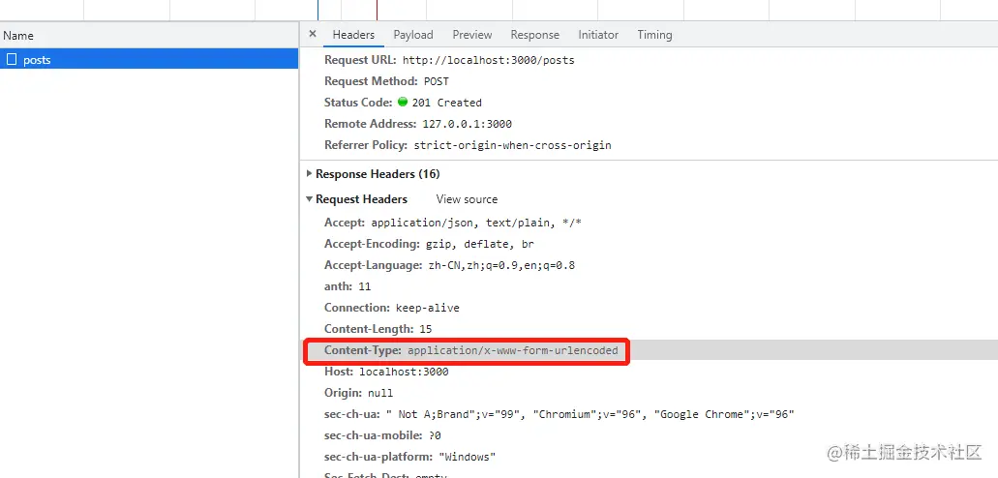Click sec-ch-ua-platform value "Windows"
Screen dimensions: 998x478
click(468, 457)
